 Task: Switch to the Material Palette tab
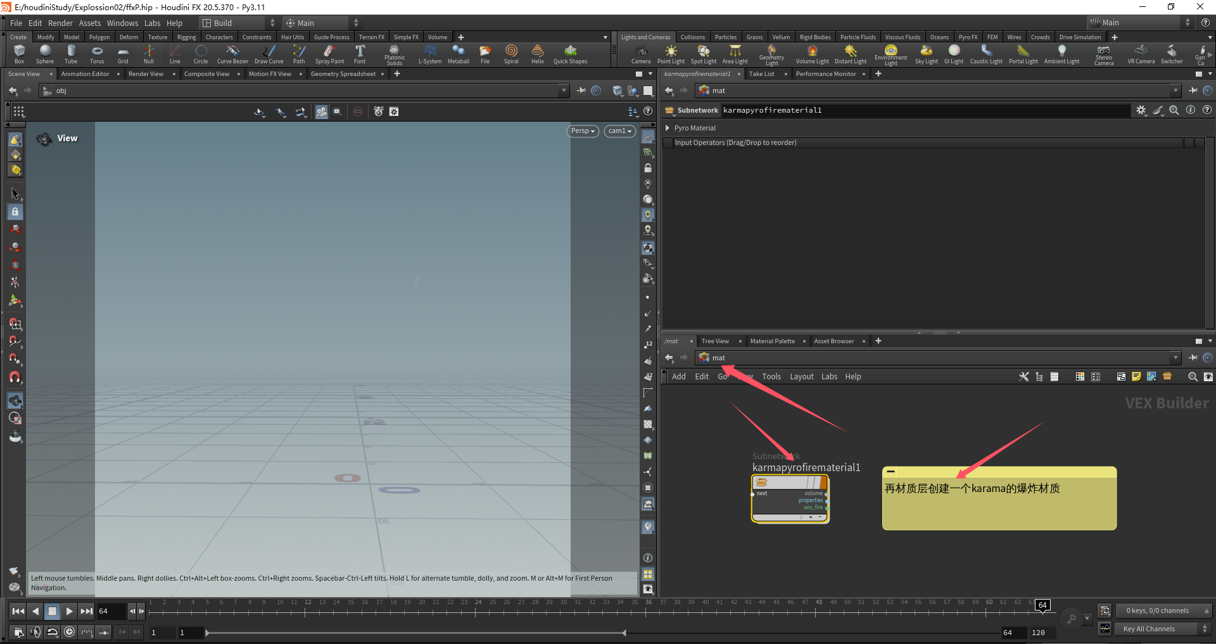click(773, 341)
